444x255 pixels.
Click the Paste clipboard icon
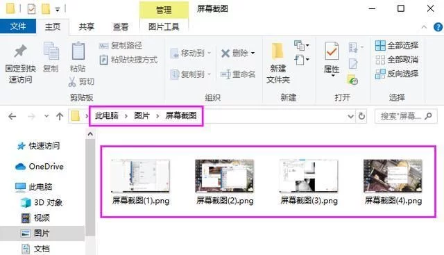pos(78,51)
